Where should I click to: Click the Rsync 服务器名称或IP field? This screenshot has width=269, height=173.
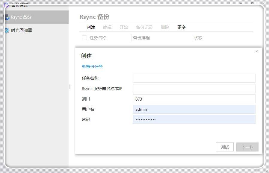pos(194,89)
